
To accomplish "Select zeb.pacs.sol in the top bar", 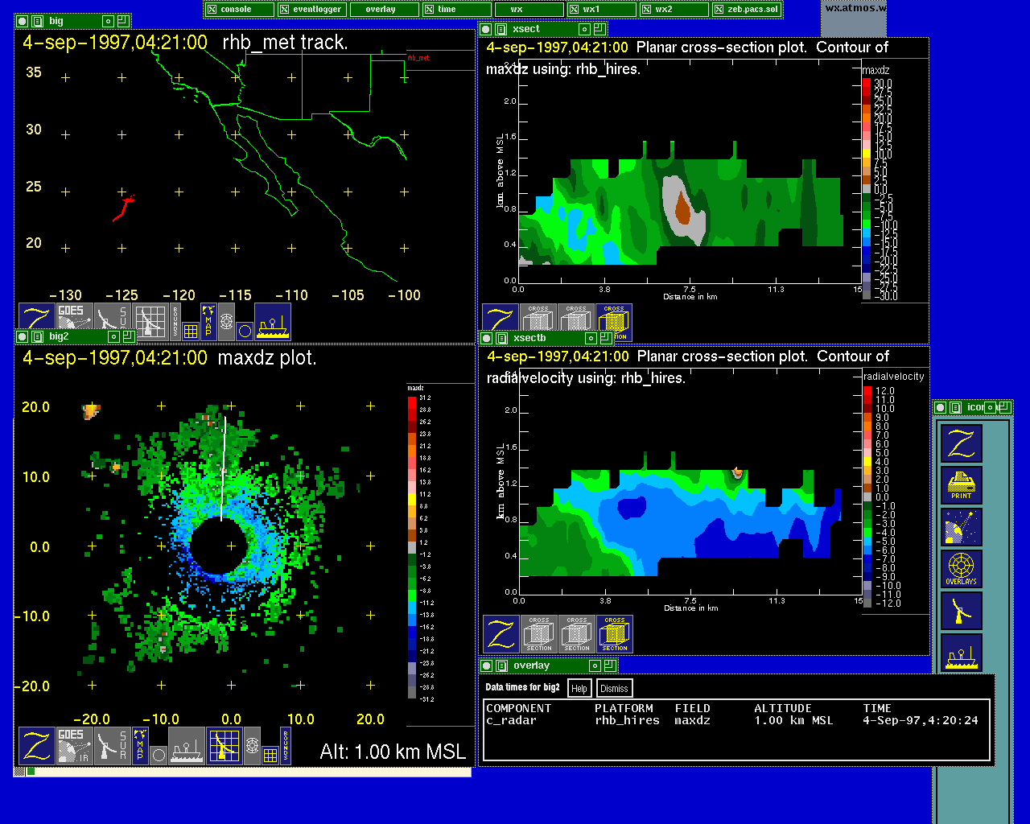I will coord(747,10).
